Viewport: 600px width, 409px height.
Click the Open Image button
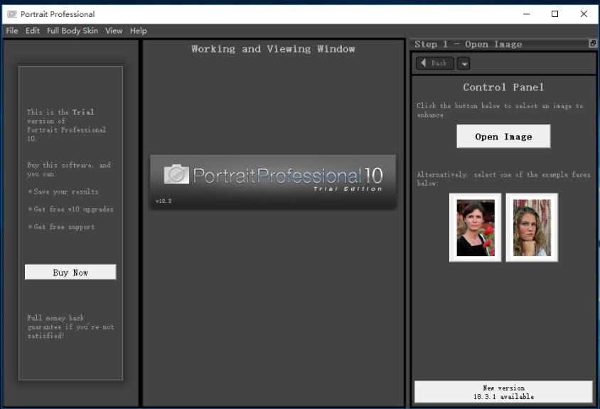pos(503,137)
